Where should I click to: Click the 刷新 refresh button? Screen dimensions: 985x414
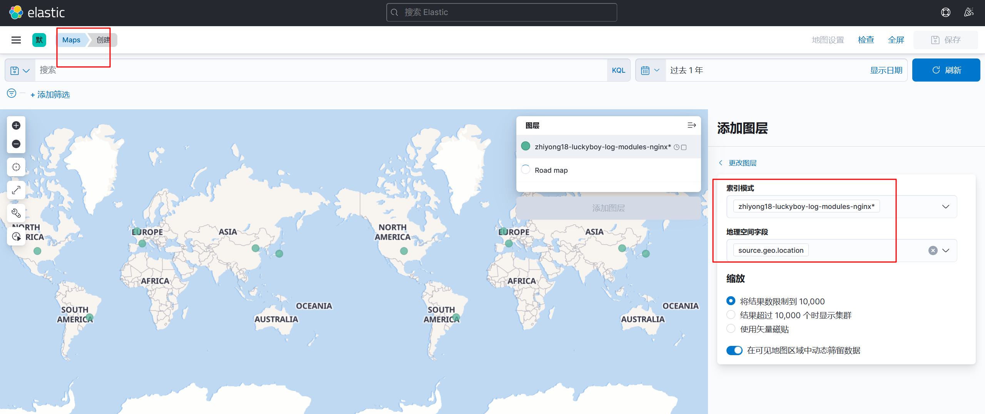click(946, 70)
